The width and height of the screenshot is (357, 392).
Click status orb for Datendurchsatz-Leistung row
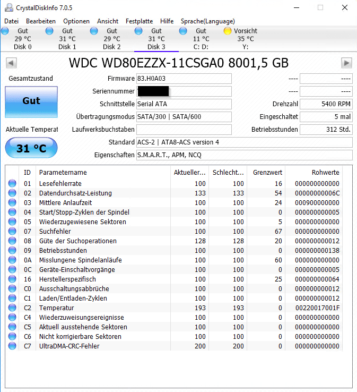coord(12,193)
